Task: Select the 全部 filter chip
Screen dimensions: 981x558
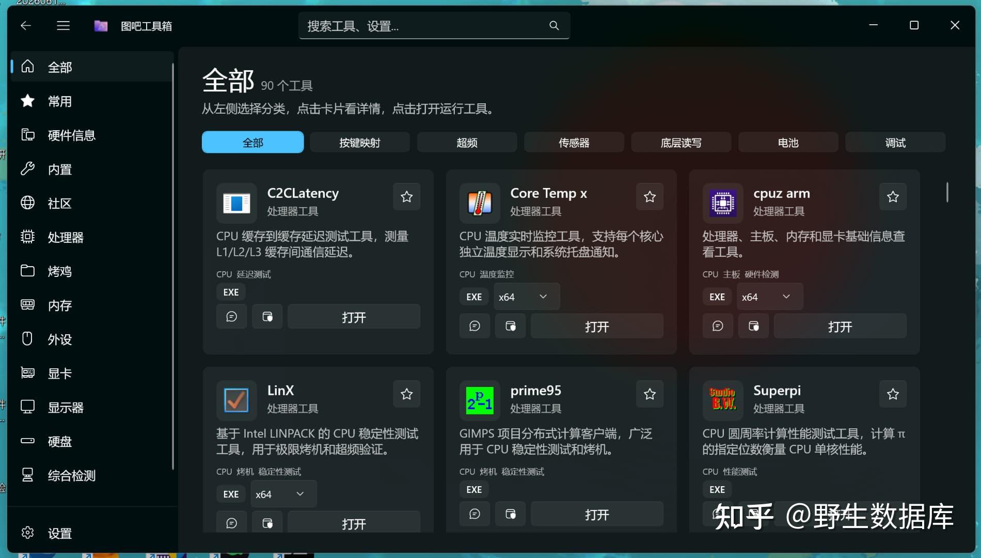Action: [252, 142]
